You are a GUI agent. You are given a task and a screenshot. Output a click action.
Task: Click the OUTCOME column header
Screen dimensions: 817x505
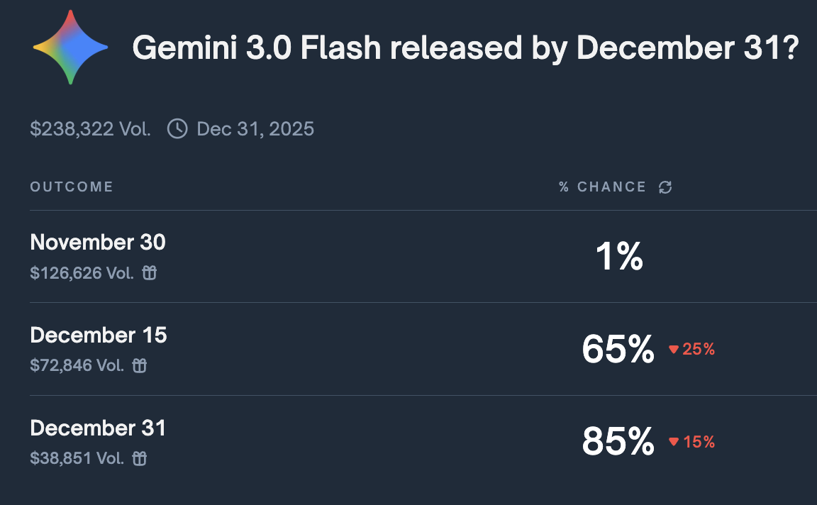point(72,187)
